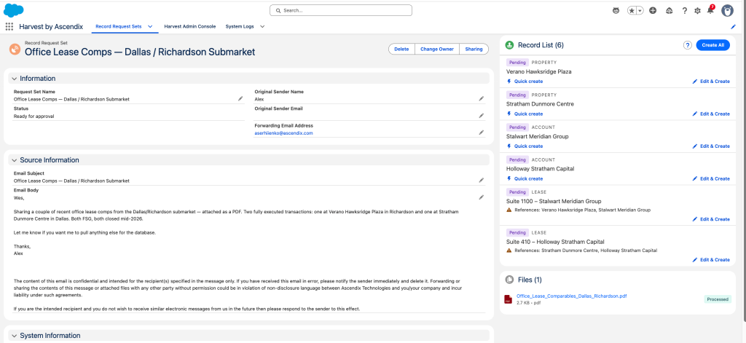Click the aserhiienko@ascendix.com email link
The image size is (746, 343).
click(x=283, y=133)
